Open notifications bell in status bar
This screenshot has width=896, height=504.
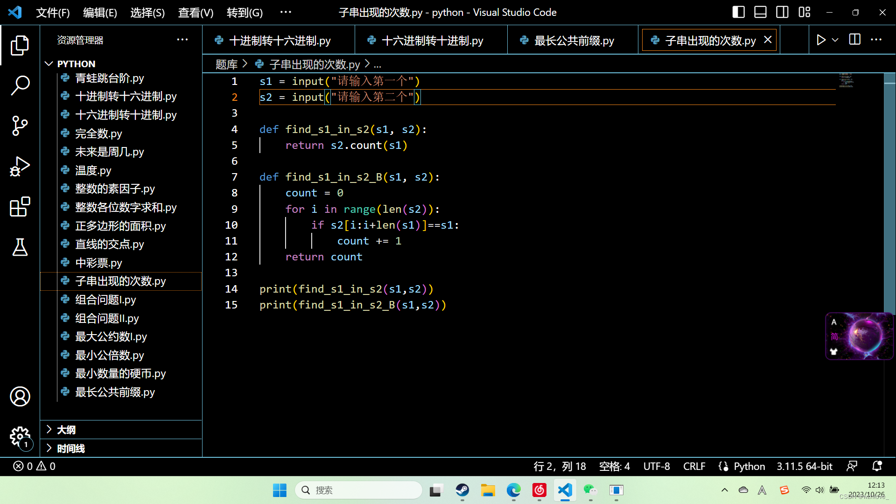click(x=877, y=466)
